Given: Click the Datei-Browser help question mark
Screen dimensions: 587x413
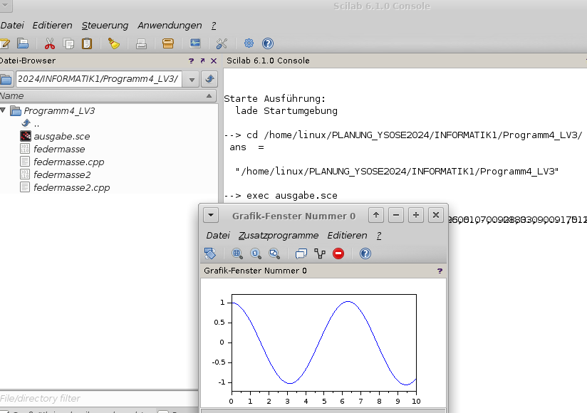Looking at the screenshot, I should pos(192,61).
